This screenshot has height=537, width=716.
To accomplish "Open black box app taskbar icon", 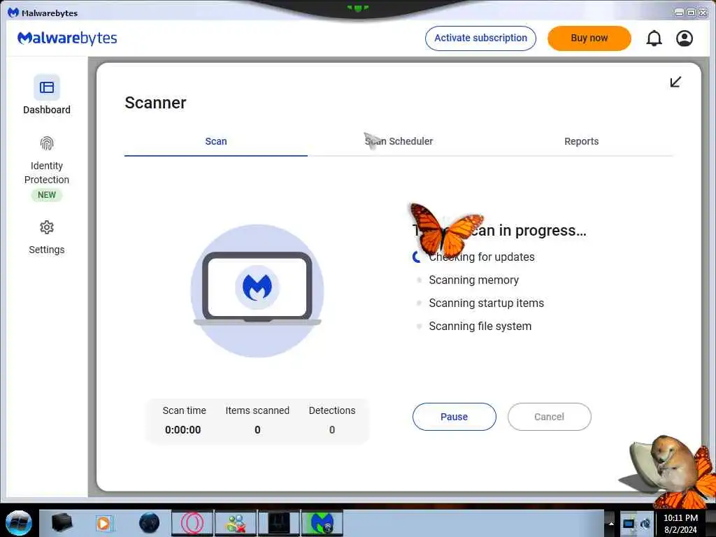I will point(62,523).
